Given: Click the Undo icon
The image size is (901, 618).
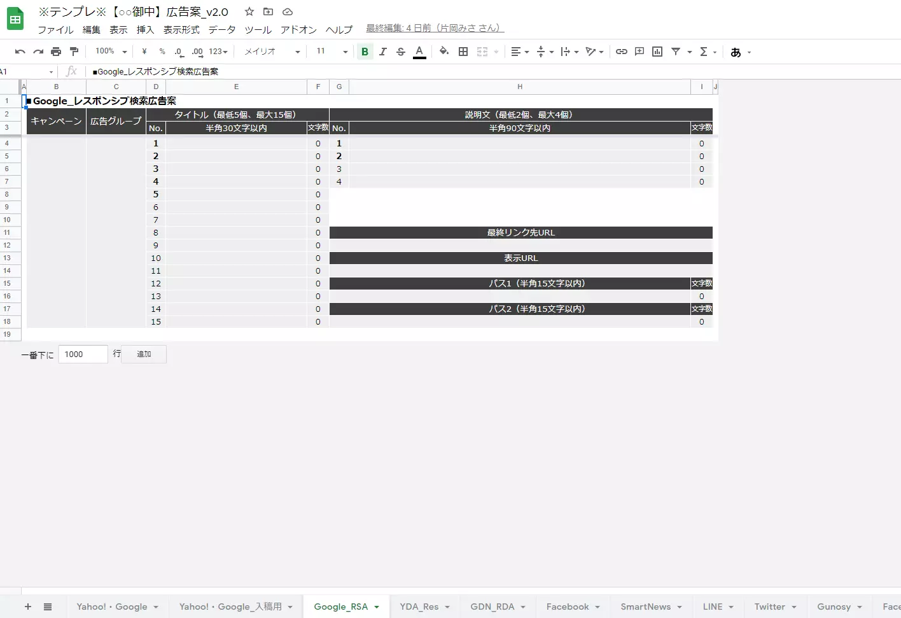Looking at the screenshot, I should (20, 52).
